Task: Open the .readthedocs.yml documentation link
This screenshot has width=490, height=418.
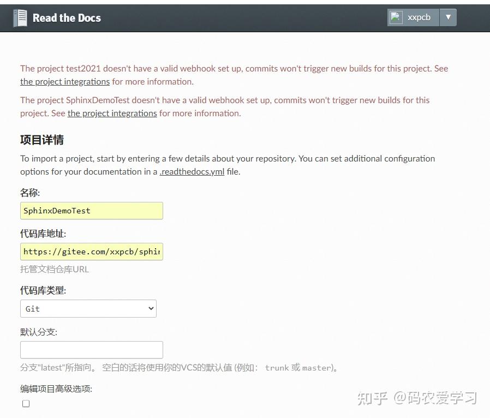Action: pos(192,171)
